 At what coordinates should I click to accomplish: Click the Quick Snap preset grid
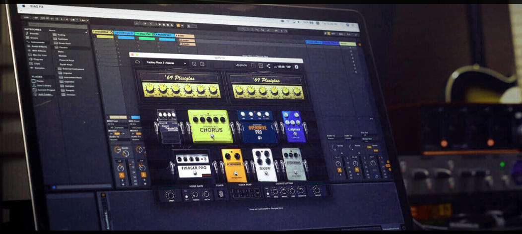tap(247, 193)
